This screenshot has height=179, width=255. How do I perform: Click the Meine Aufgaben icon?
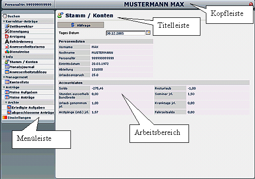pos(7,92)
